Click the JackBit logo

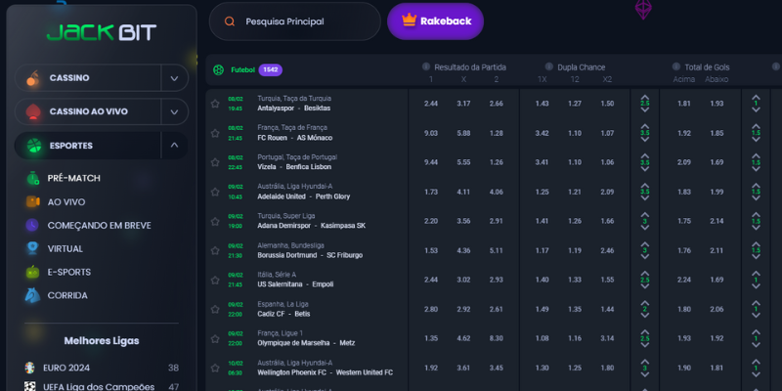pyautogui.click(x=102, y=32)
